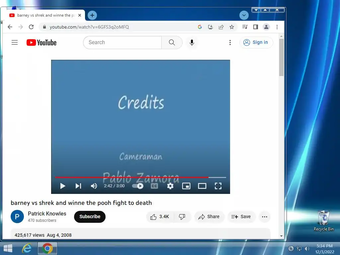Install app icon in address bar
The width and height of the screenshot is (340, 255).
[210, 27]
